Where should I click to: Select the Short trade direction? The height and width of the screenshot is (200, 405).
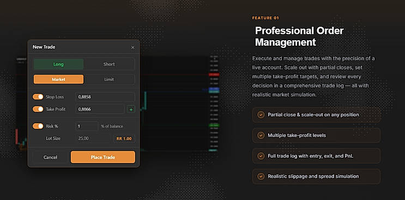tap(109, 64)
